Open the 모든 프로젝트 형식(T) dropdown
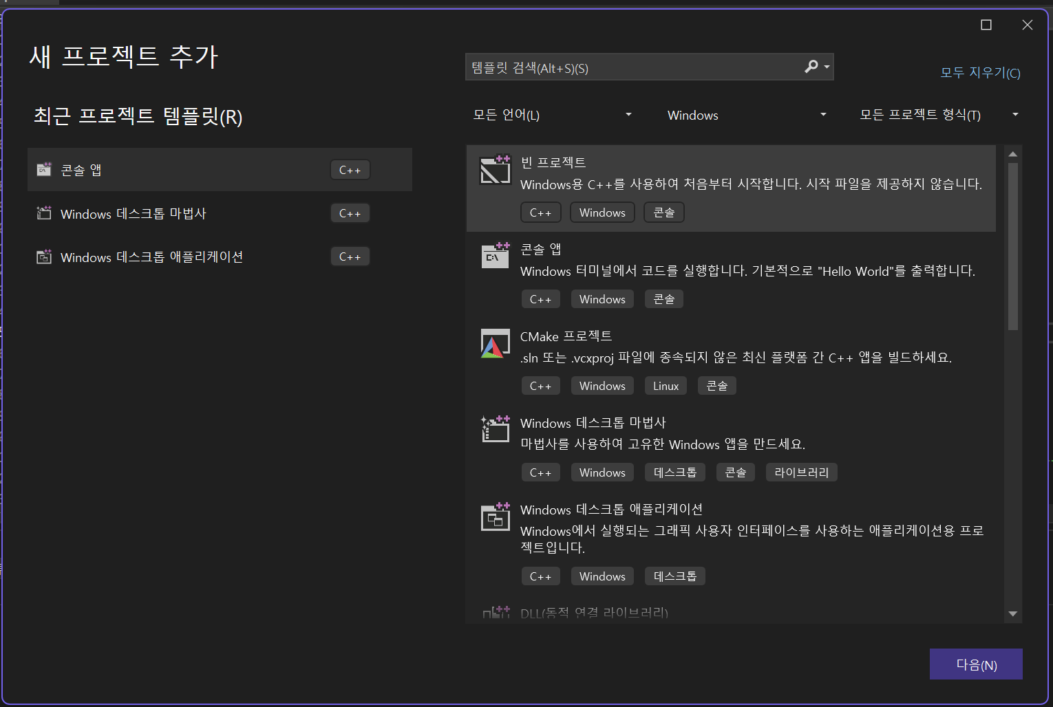The width and height of the screenshot is (1053, 707). tap(939, 115)
